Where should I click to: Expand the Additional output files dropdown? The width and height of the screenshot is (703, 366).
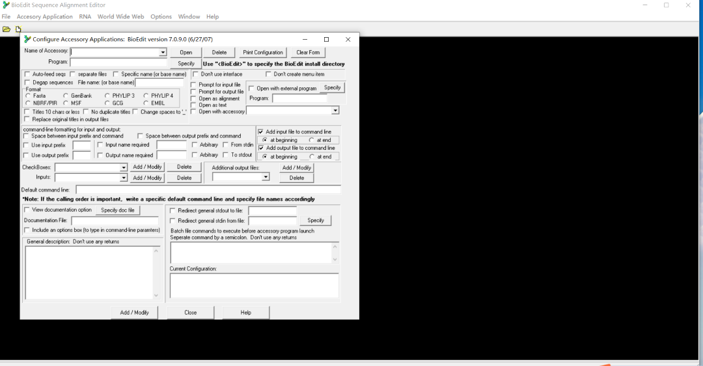(266, 177)
